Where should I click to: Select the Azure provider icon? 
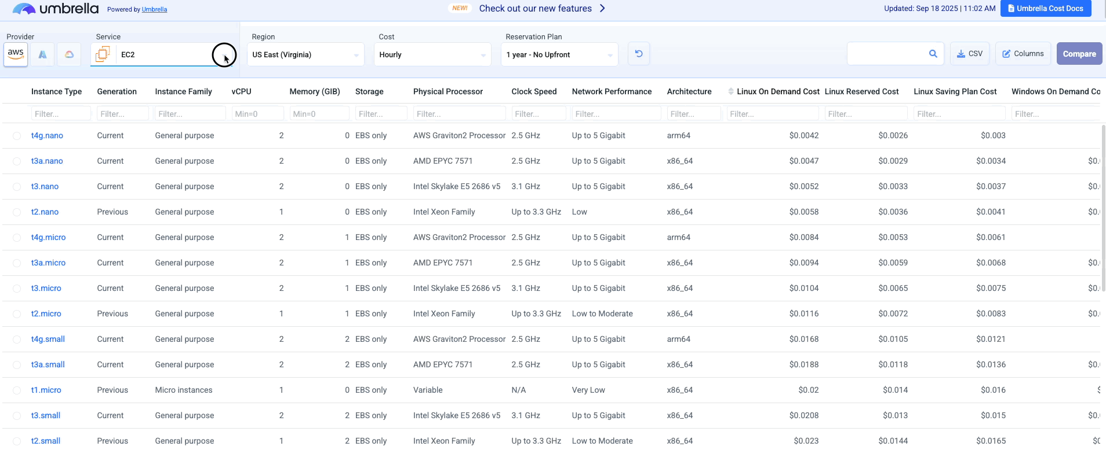(42, 54)
